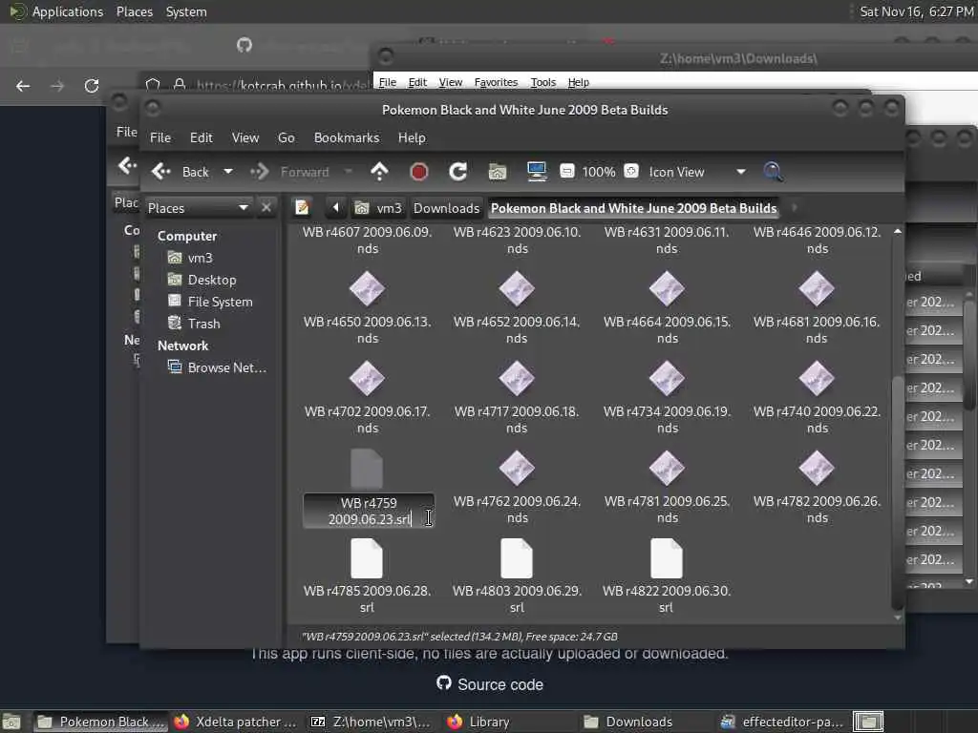Open the Edit menu of file manager
The width and height of the screenshot is (978, 733).
click(x=201, y=137)
